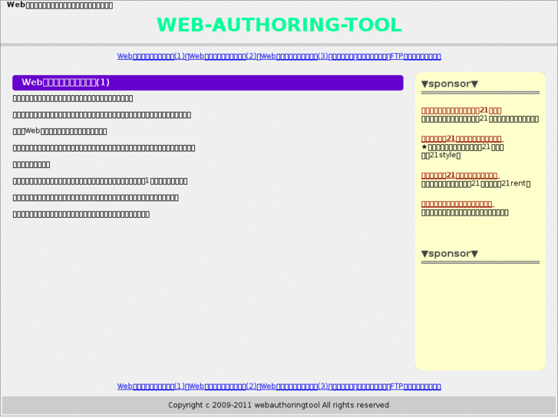
Task: Click the body paragraph line containing 'Web'
Action: tap(60, 131)
